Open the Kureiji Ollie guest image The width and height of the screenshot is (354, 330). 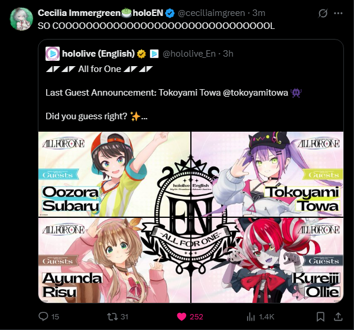tap(267, 260)
